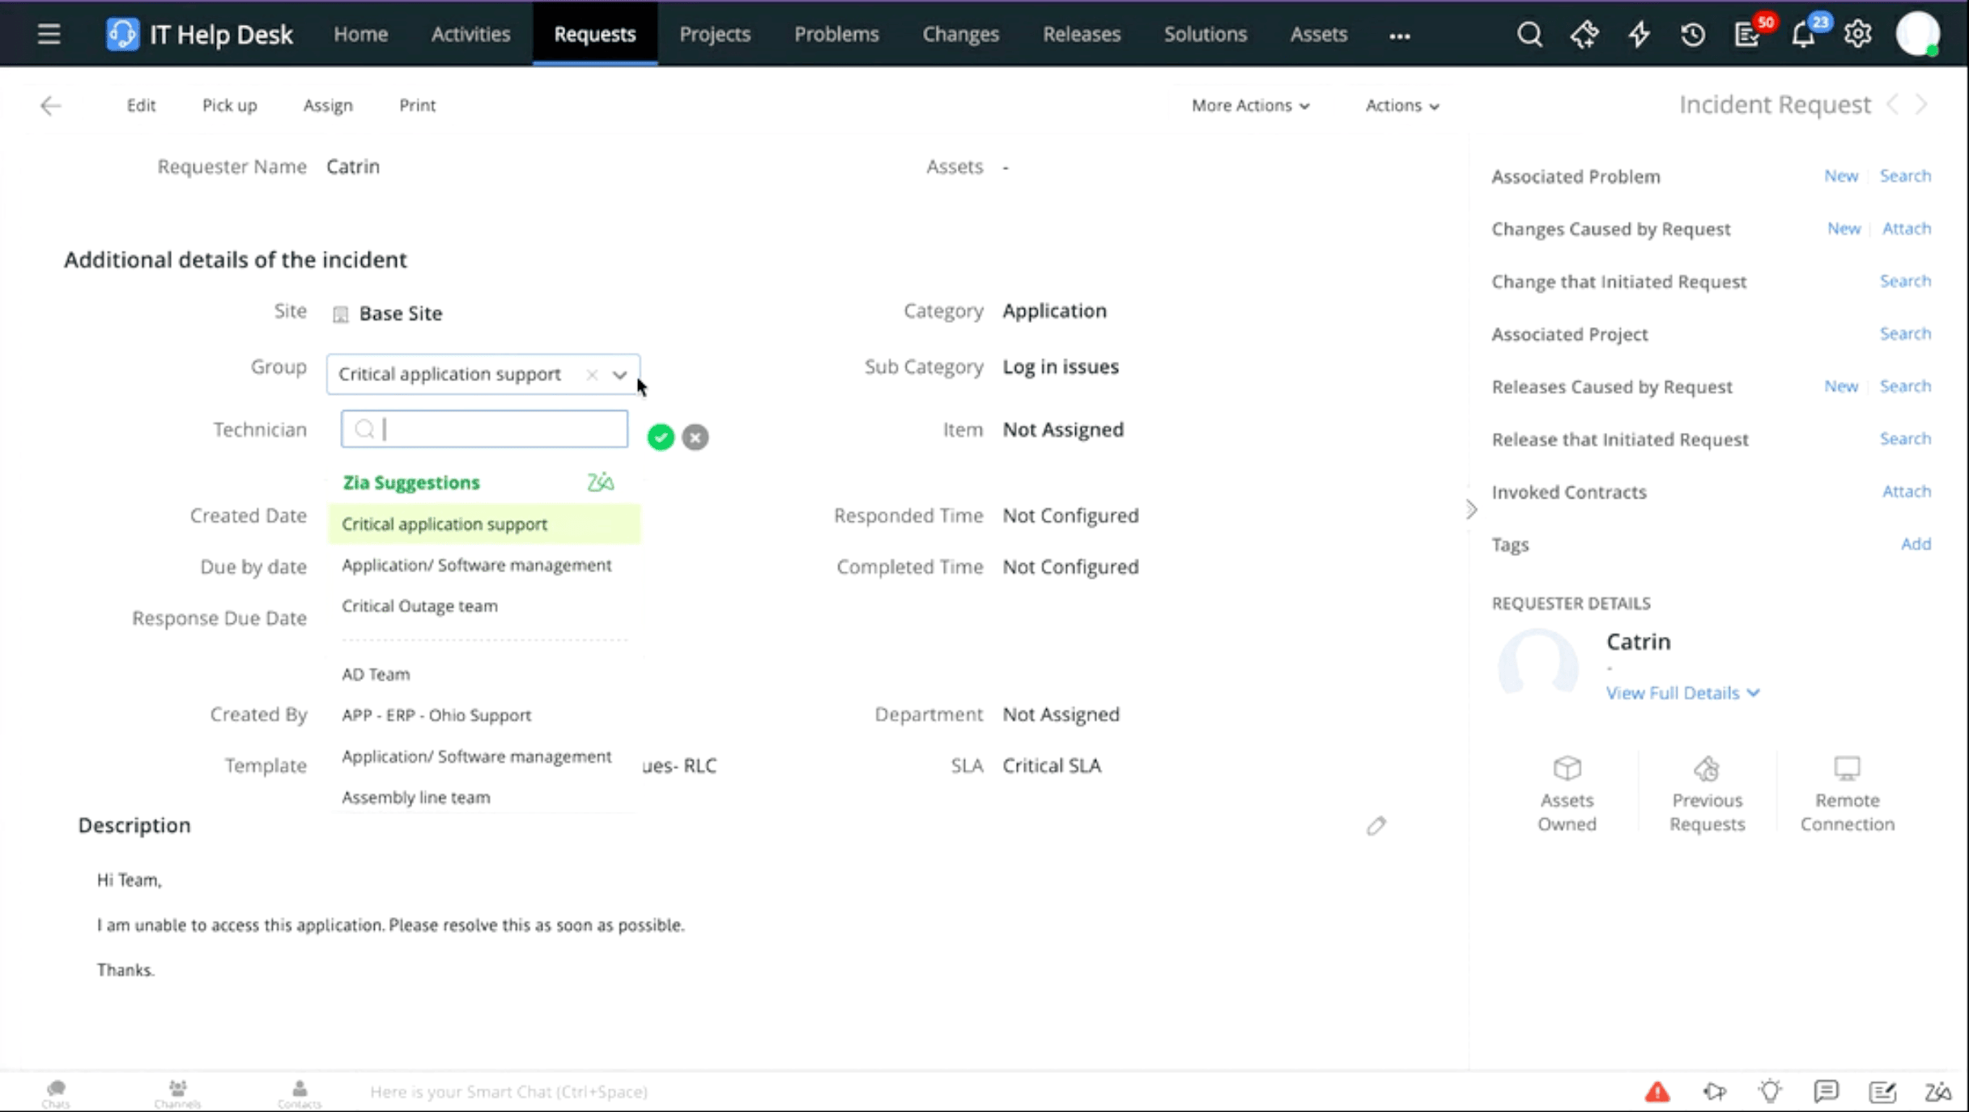The image size is (1969, 1112).
Task: Expand the Group selection dropdown arrow
Action: [x=619, y=375]
